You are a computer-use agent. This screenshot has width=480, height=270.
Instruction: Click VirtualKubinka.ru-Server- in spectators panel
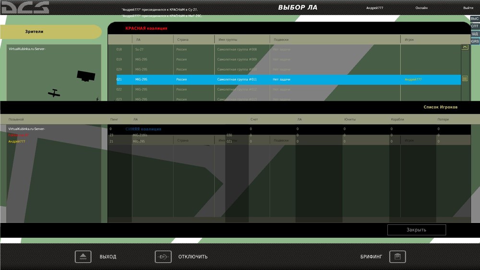(x=27, y=49)
